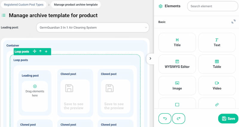Viewport: 239px width, 127px height.
Task: Save the archive template
Action: [x=228, y=118]
